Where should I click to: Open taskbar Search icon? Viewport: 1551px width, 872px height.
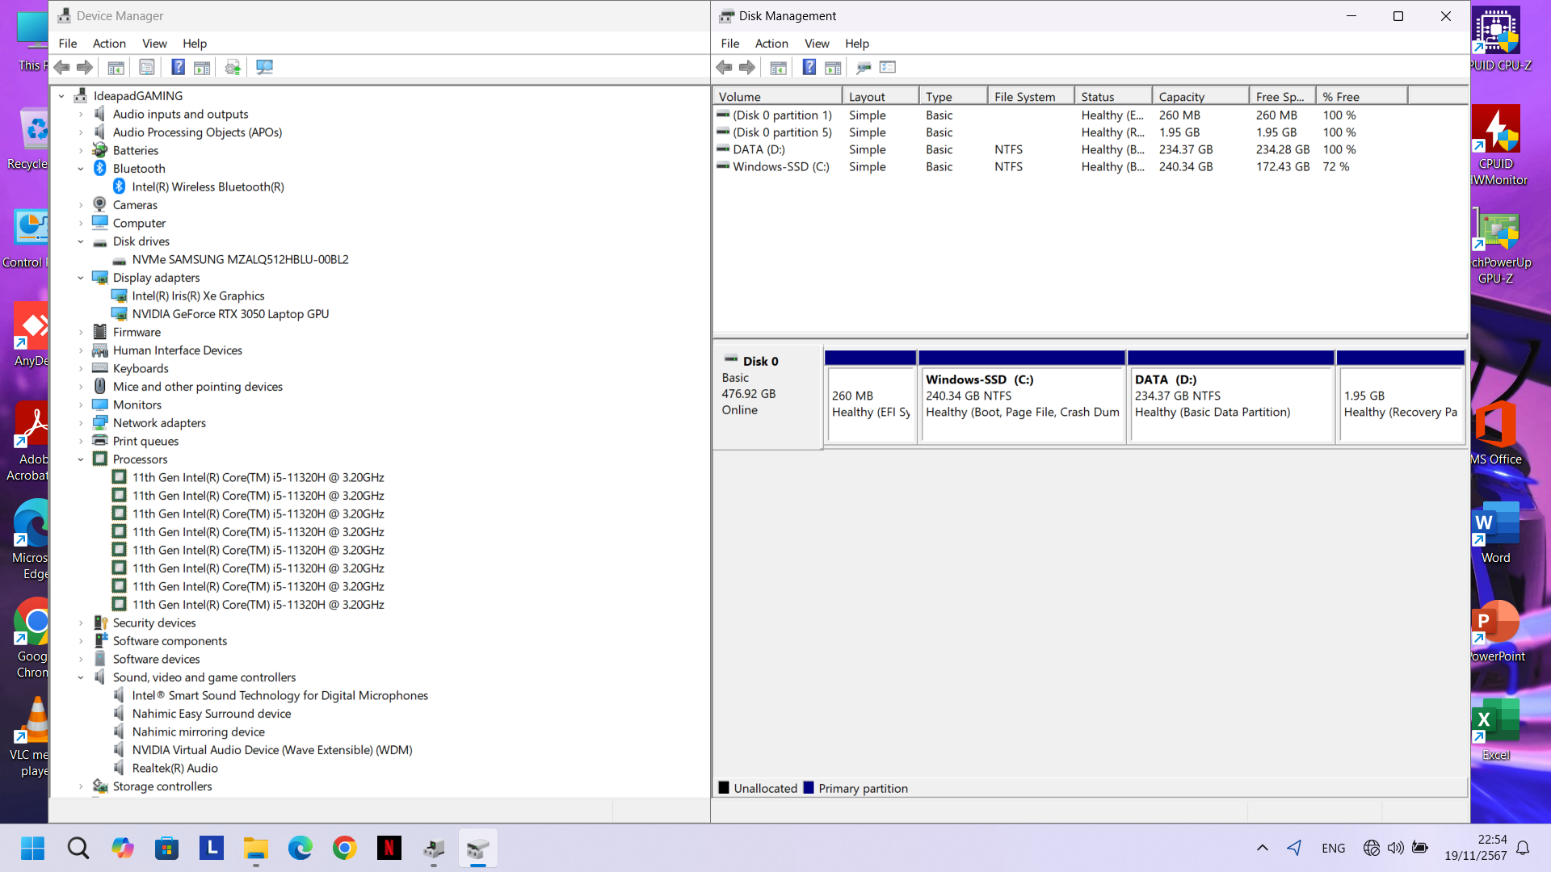coord(78,848)
